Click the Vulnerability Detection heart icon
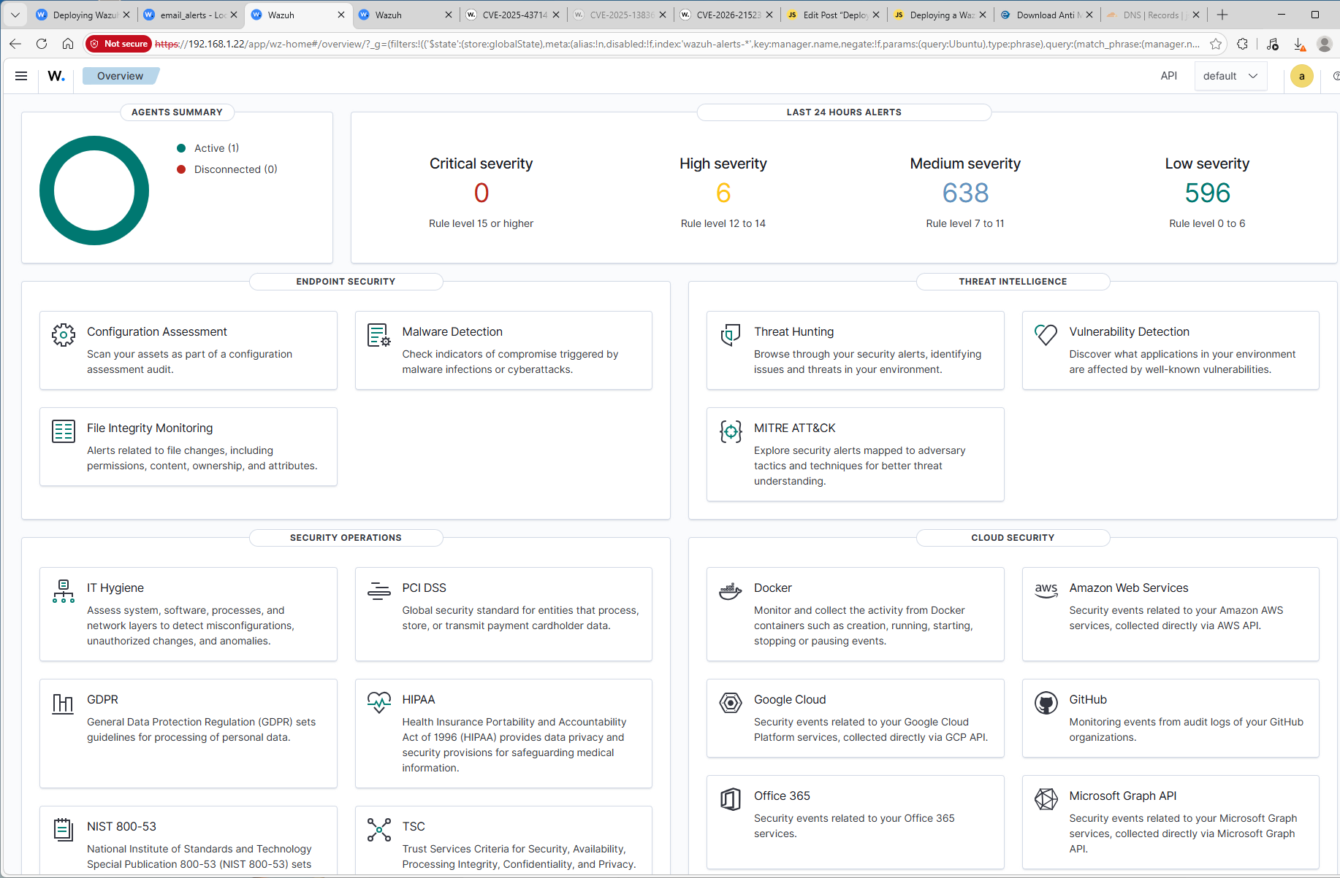The width and height of the screenshot is (1340, 878). coord(1046,335)
